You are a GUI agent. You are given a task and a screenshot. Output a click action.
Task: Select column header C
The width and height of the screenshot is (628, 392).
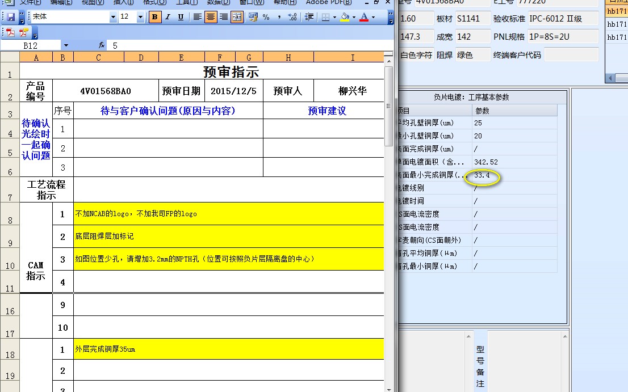pyautogui.click(x=99, y=57)
